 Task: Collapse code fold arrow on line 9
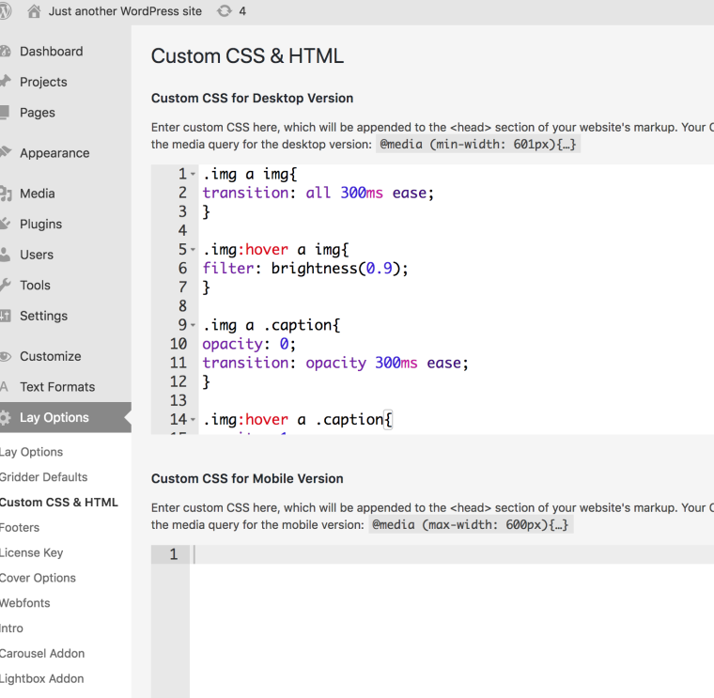193,326
